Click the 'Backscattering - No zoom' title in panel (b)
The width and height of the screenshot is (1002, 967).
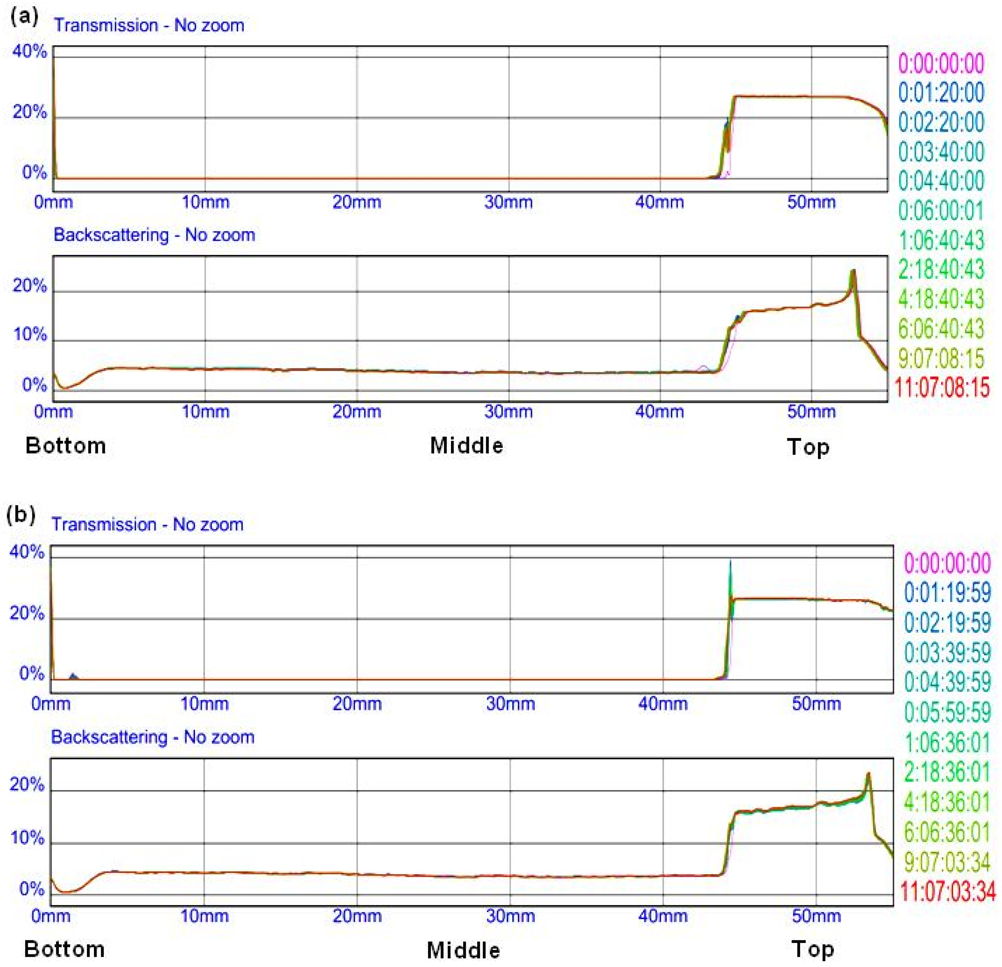[152, 737]
